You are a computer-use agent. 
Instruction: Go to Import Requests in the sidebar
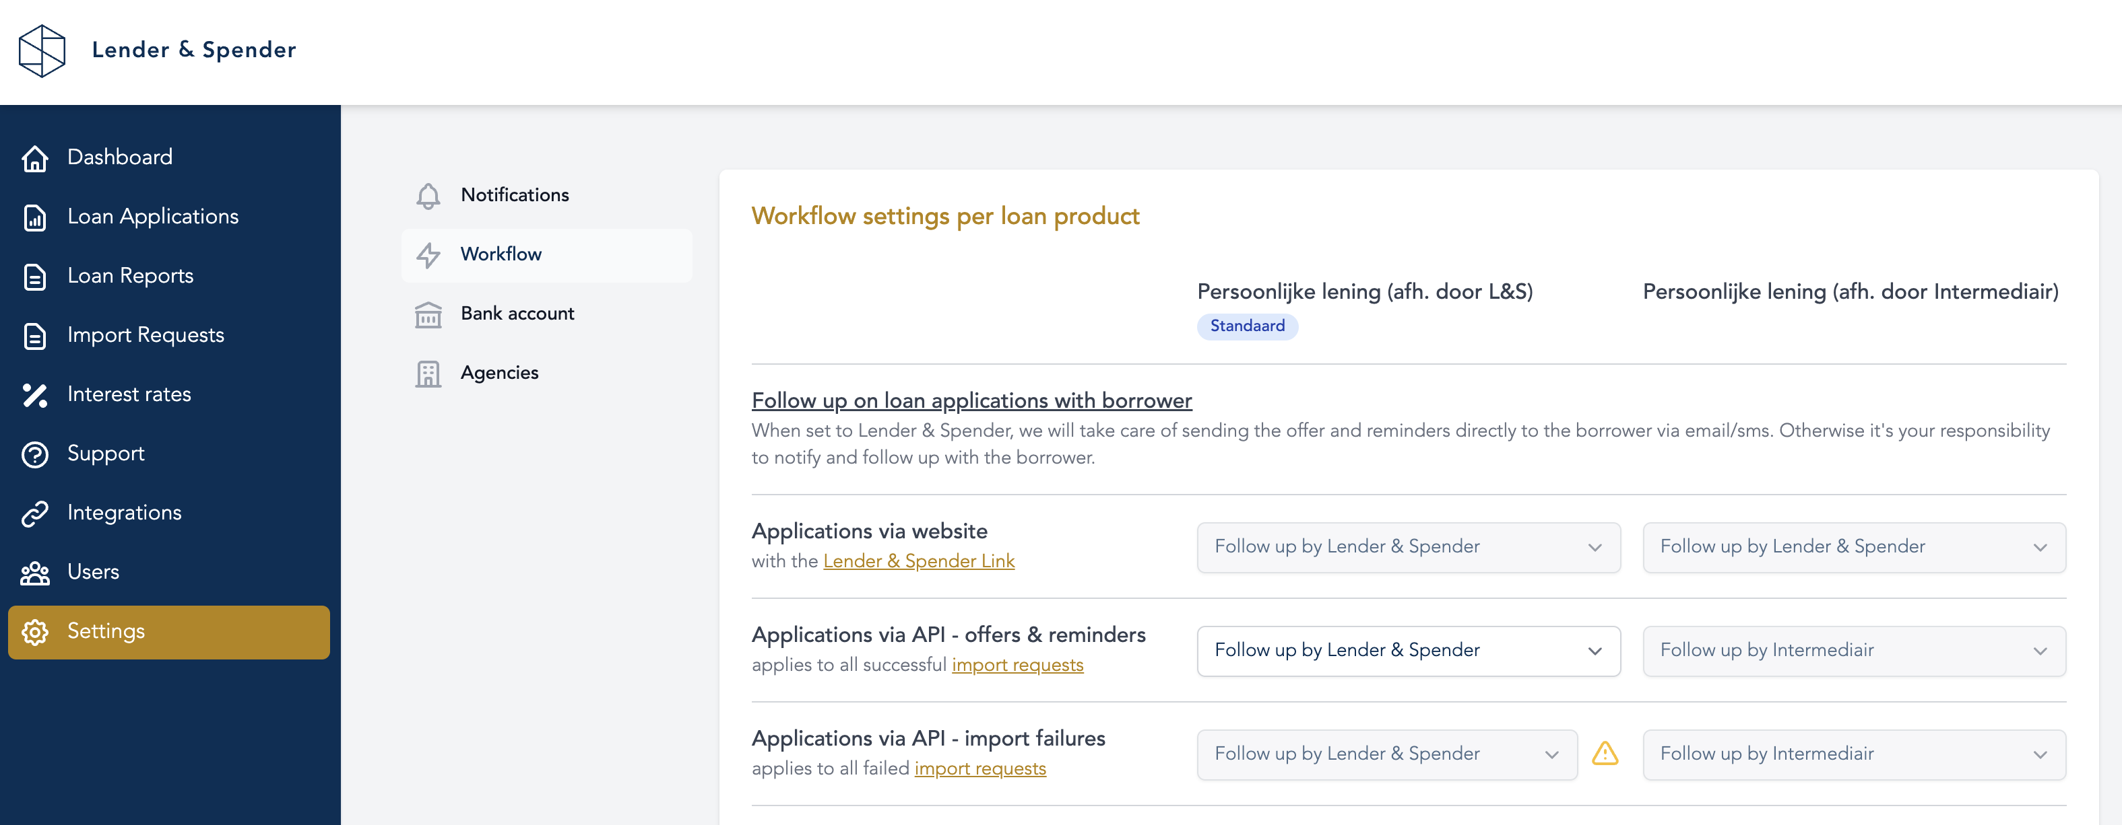[146, 336]
